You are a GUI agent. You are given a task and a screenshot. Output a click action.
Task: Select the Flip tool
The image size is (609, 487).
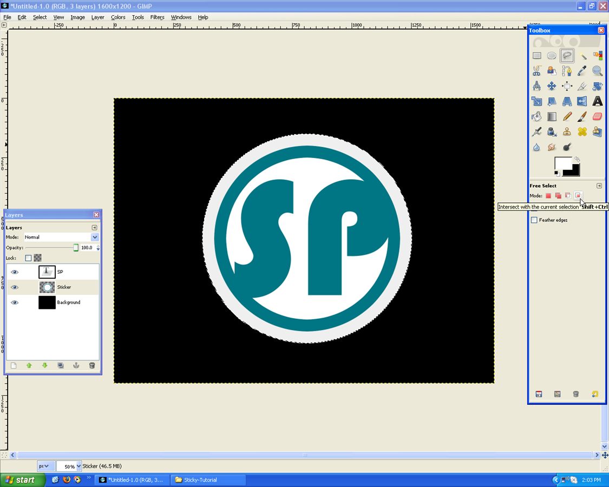582,101
